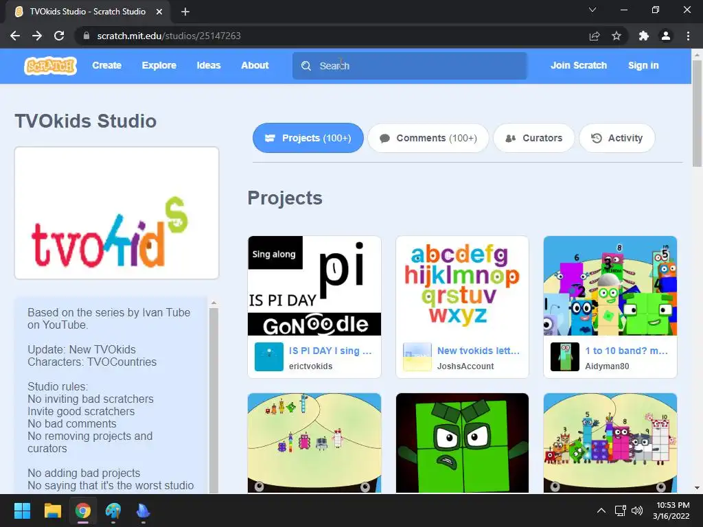
Task: Click the page vertical scrollbar
Action: click(x=698, y=113)
